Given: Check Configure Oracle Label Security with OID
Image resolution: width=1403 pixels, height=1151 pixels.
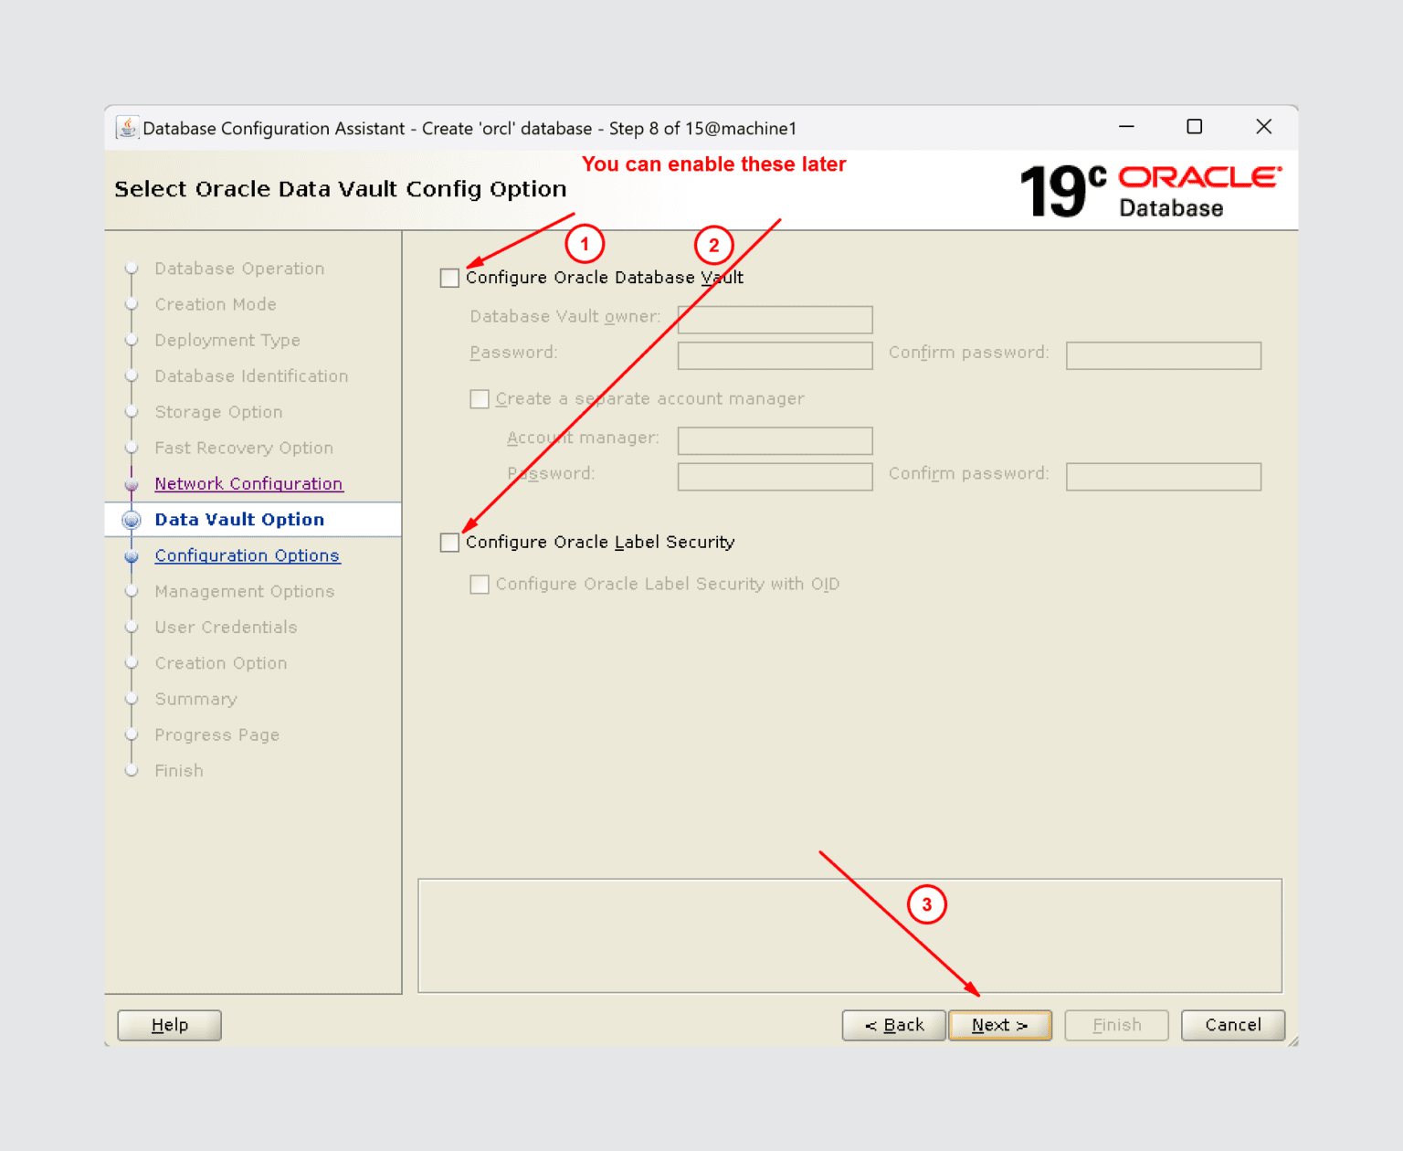Looking at the screenshot, I should (x=480, y=584).
